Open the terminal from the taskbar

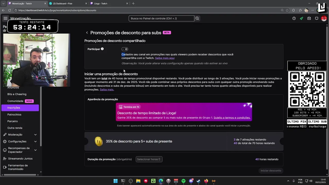pyautogui.click(x=123, y=181)
